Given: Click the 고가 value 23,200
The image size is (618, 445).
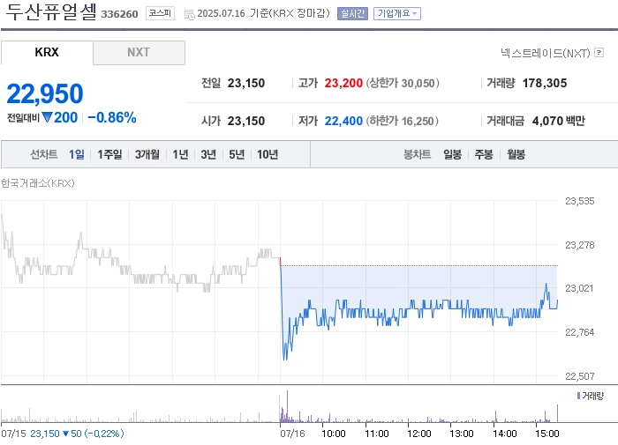Looking at the screenshot, I should pos(343,83).
